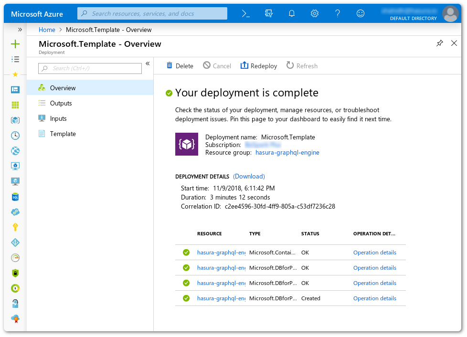Open the hasura-graphql-engine resource group link

click(x=287, y=152)
